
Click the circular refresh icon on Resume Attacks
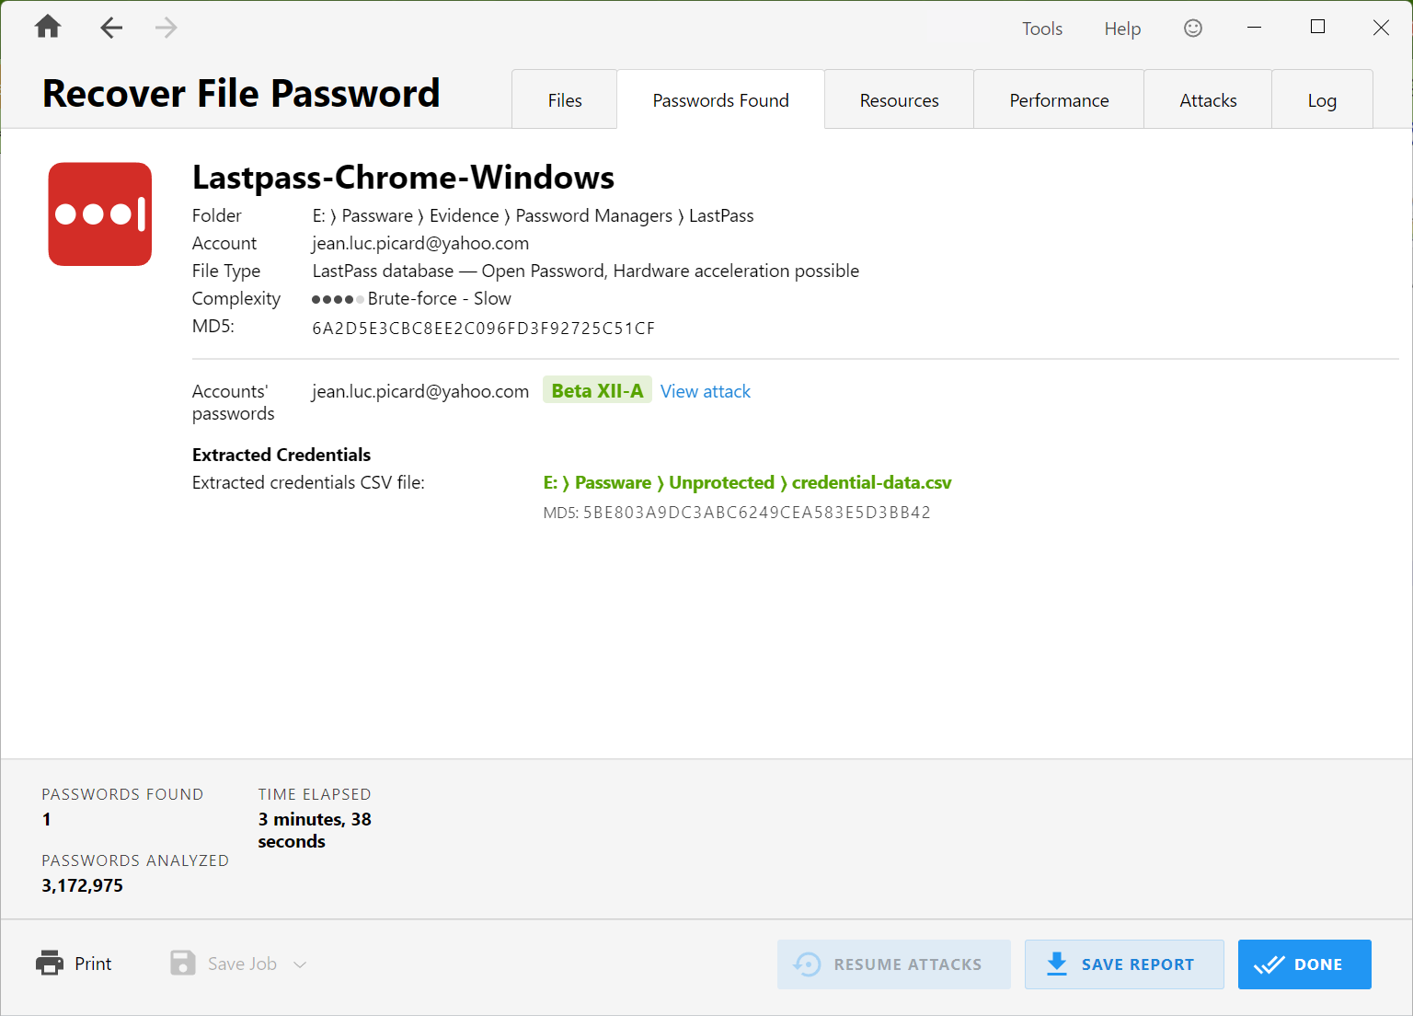click(x=808, y=964)
